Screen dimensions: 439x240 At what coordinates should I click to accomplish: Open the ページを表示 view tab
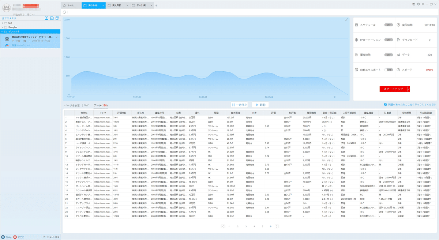tap(72, 105)
